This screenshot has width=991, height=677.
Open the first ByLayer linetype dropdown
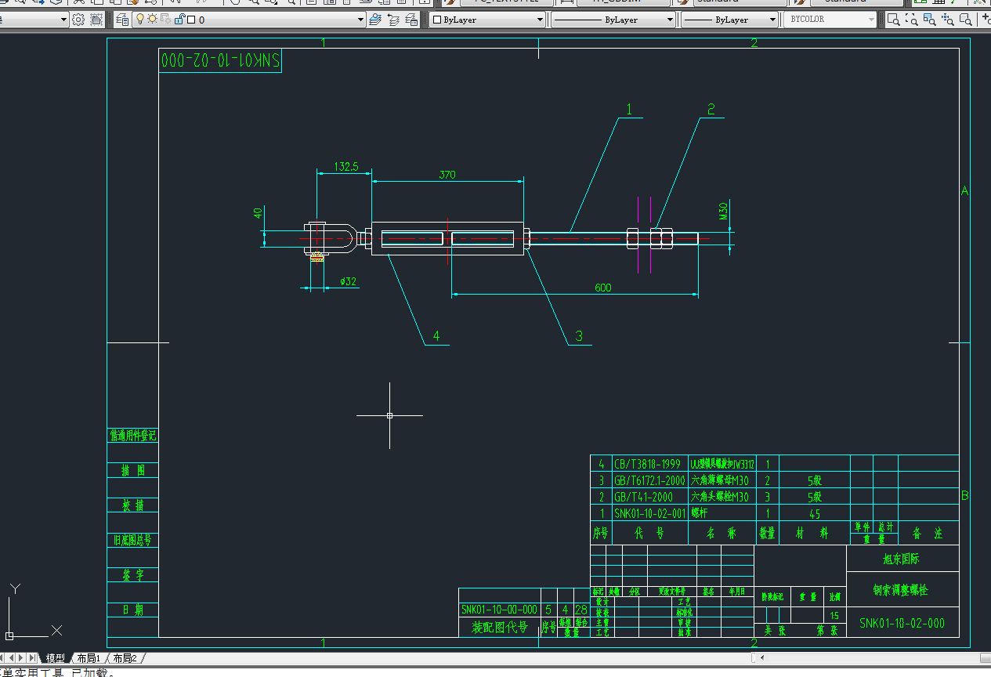pyautogui.click(x=670, y=20)
